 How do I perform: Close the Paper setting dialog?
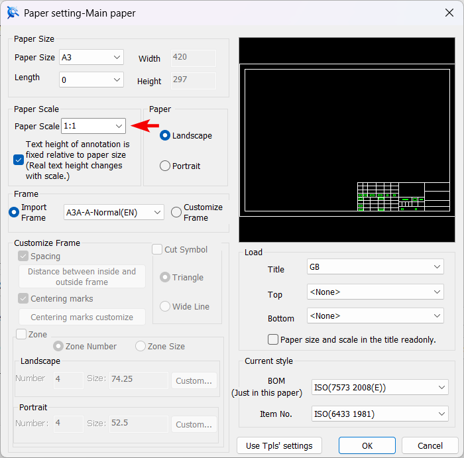point(449,13)
